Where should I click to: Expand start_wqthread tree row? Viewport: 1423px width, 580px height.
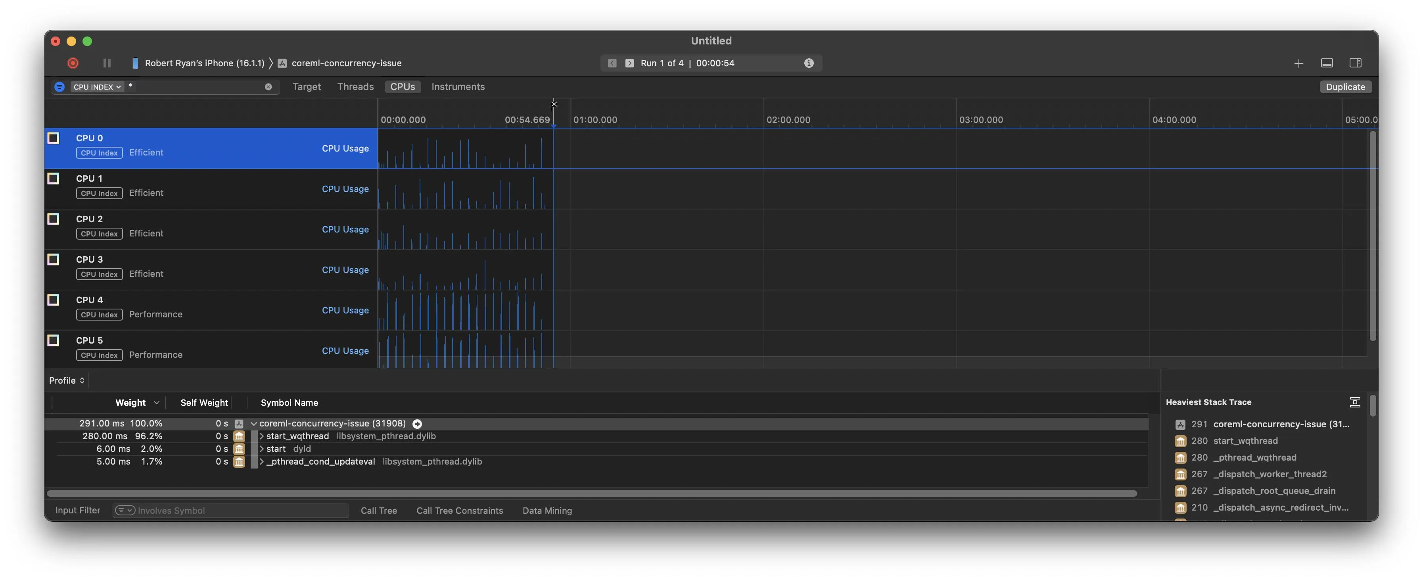(x=261, y=436)
